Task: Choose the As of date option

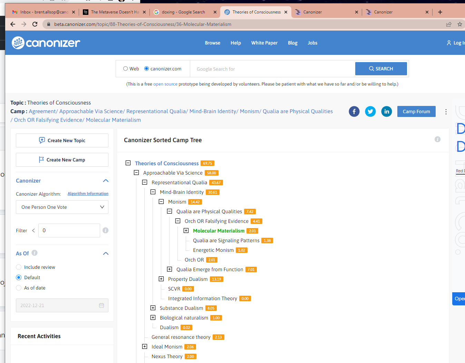Action: (x=18, y=287)
